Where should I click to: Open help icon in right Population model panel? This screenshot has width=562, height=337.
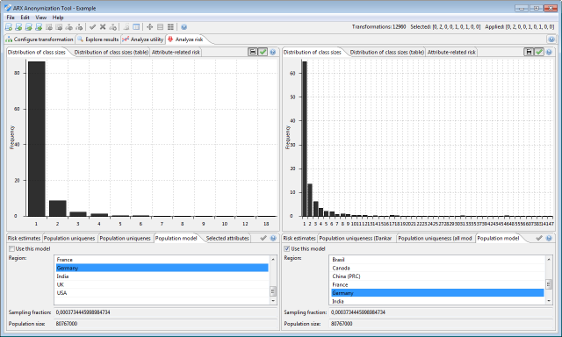(549, 238)
